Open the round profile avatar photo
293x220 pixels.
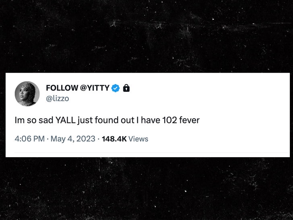[27, 93]
